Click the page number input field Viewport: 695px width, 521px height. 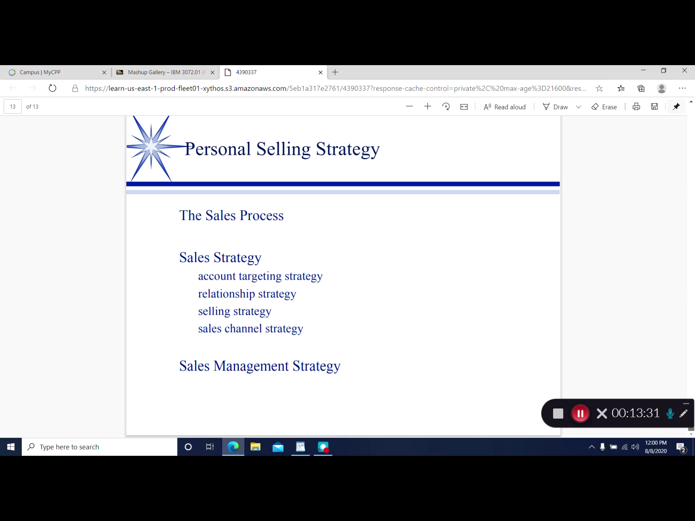(13, 107)
